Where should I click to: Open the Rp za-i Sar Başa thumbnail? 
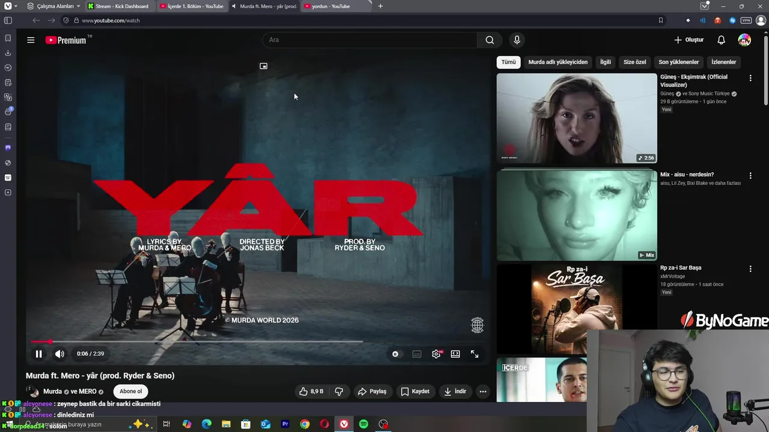point(577,309)
